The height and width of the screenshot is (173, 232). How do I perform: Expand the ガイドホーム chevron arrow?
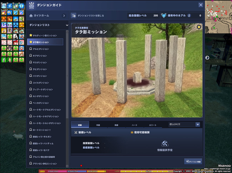pos(64,16)
